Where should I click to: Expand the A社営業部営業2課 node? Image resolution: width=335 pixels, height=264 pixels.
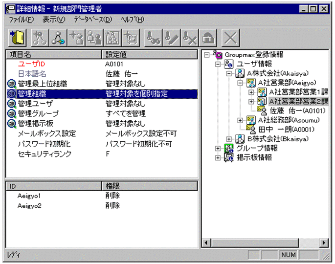(x=251, y=102)
